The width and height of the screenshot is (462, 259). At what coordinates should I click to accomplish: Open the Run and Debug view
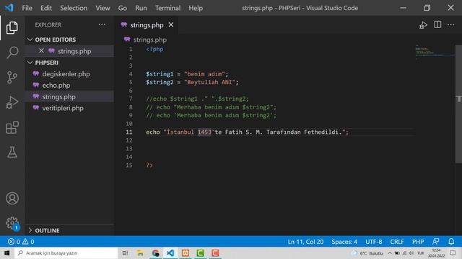pyautogui.click(x=12, y=102)
